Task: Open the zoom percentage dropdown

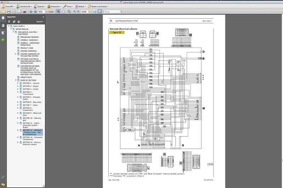Action: [x=89, y=12]
